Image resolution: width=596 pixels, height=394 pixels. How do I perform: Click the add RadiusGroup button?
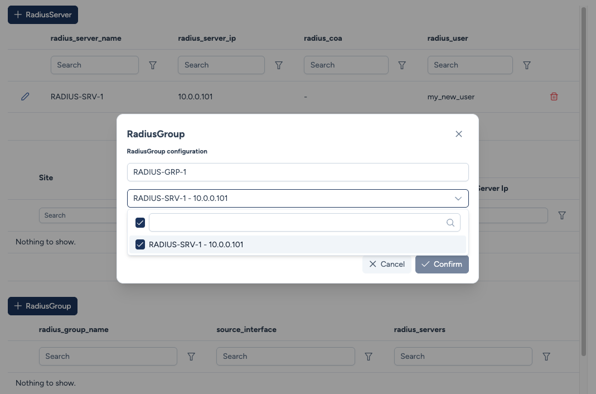(43, 306)
